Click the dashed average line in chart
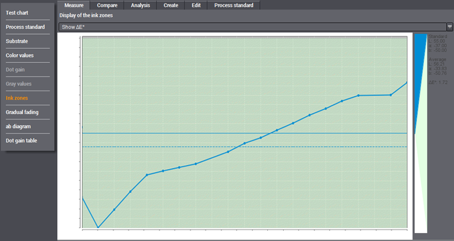The height and width of the screenshot is (241, 454). tap(170, 147)
